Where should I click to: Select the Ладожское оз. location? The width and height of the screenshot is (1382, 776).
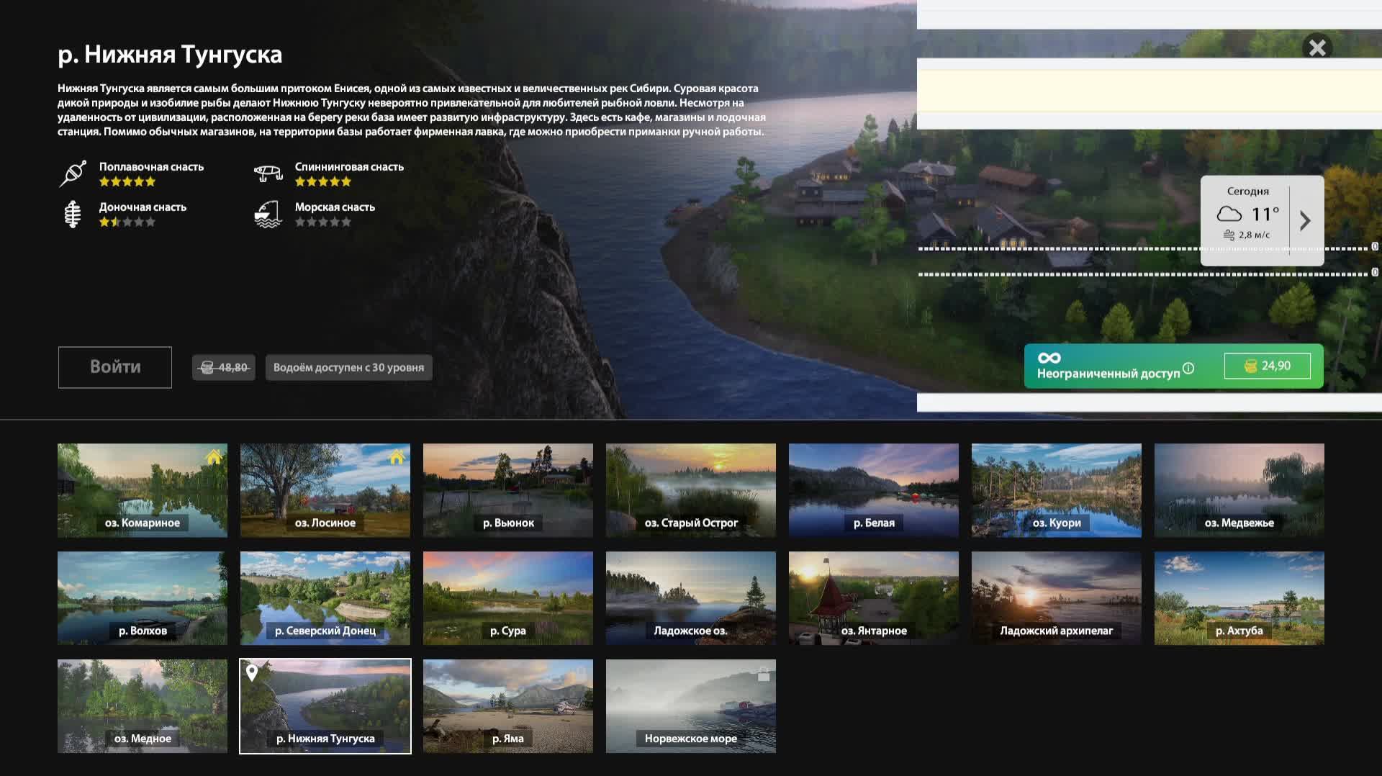pos(691,598)
